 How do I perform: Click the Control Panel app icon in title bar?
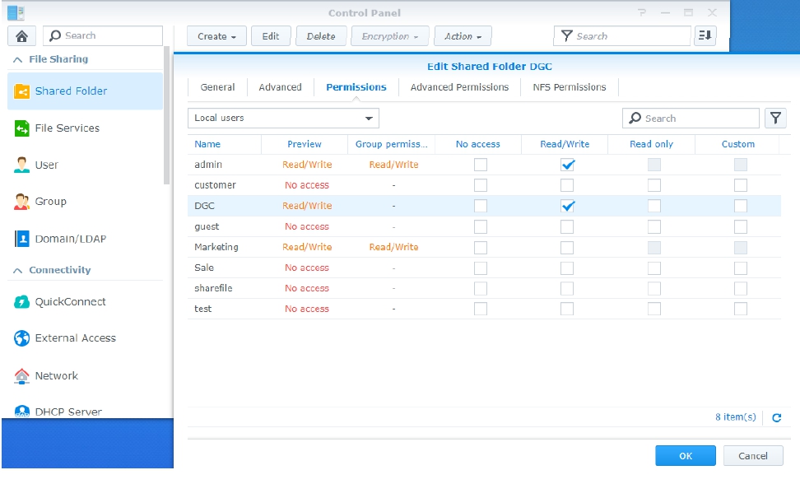tap(16, 12)
